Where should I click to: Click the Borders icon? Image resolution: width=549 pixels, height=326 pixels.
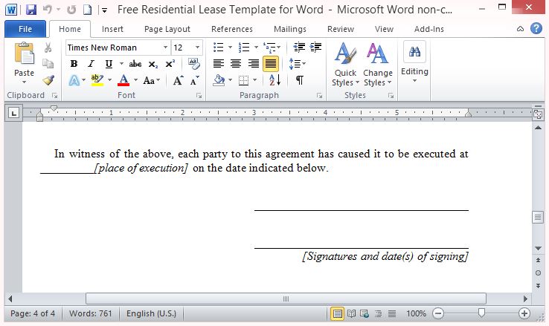pyautogui.click(x=244, y=80)
